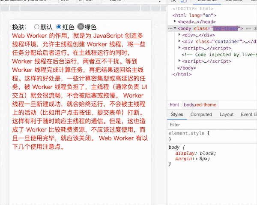The height and width of the screenshot is (205, 257).
Task: Click the body.red-theme breadcrumb item
Action: pyautogui.click(x=200, y=105)
